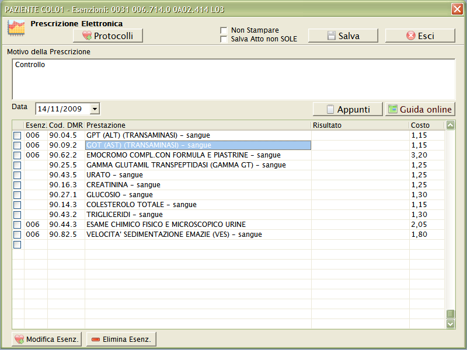Viewport: 467px width, 350px height.
Task: Open Appunti notes
Action: click(x=348, y=109)
